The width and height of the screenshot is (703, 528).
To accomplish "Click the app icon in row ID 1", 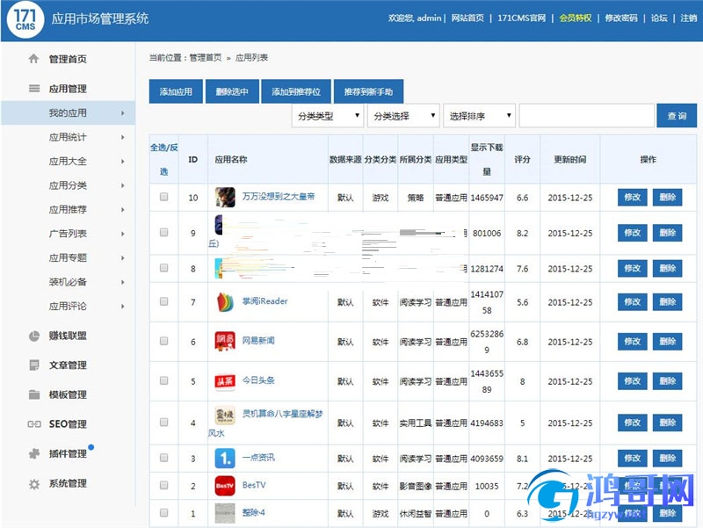I will point(225,513).
